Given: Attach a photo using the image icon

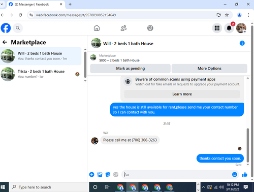Looking at the screenshot, I should point(100,174).
